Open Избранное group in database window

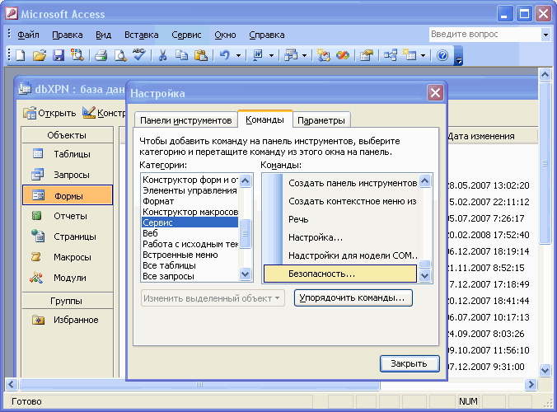coord(68,320)
